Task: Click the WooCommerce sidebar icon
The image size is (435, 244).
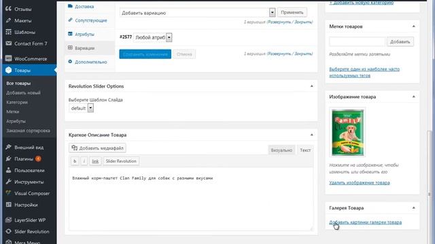Action: (x=9, y=58)
